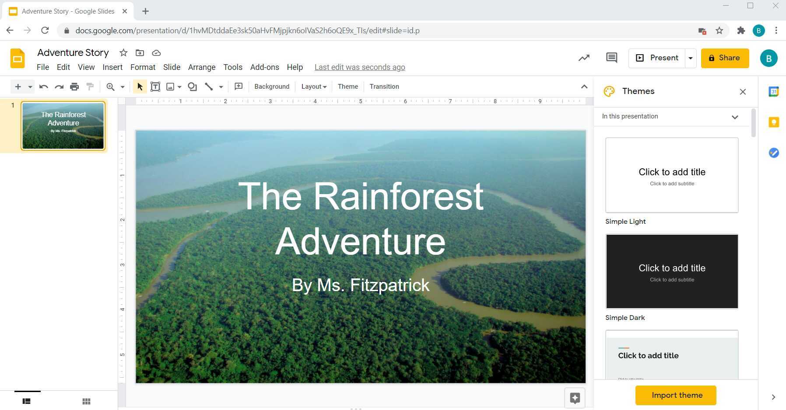Open Google Calendar from the side panel
This screenshot has height=410, width=786.
tap(774, 91)
